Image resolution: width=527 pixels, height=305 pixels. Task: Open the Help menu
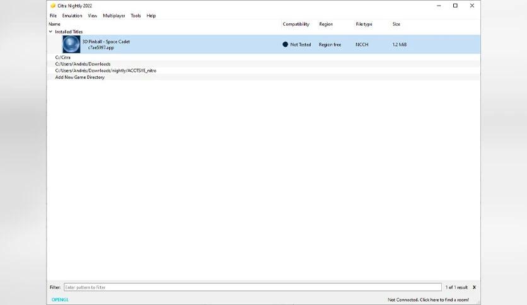pos(151,16)
